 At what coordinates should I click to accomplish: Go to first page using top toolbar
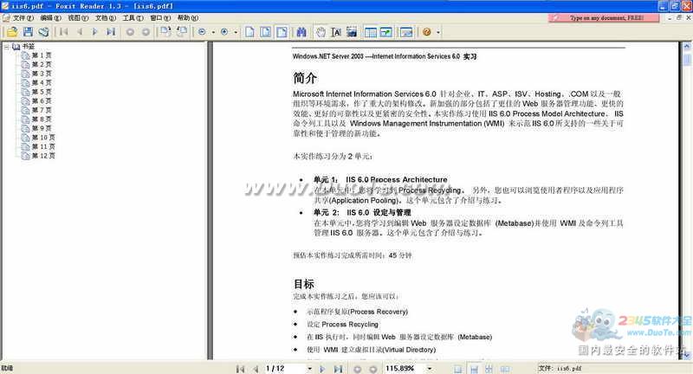click(63, 32)
